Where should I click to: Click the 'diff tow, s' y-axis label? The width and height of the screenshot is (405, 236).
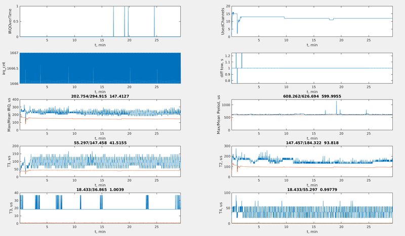pyautogui.click(x=222, y=68)
